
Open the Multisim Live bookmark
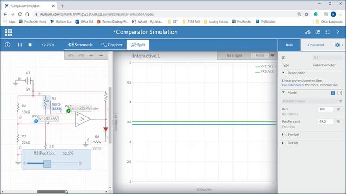tap(61, 22)
